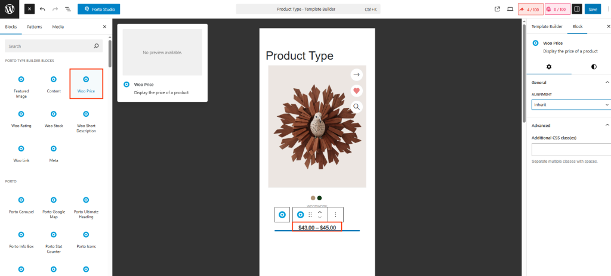Toggle the settings sidebar panel
Viewport: 611px width, 276px height.
coord(577,10)
